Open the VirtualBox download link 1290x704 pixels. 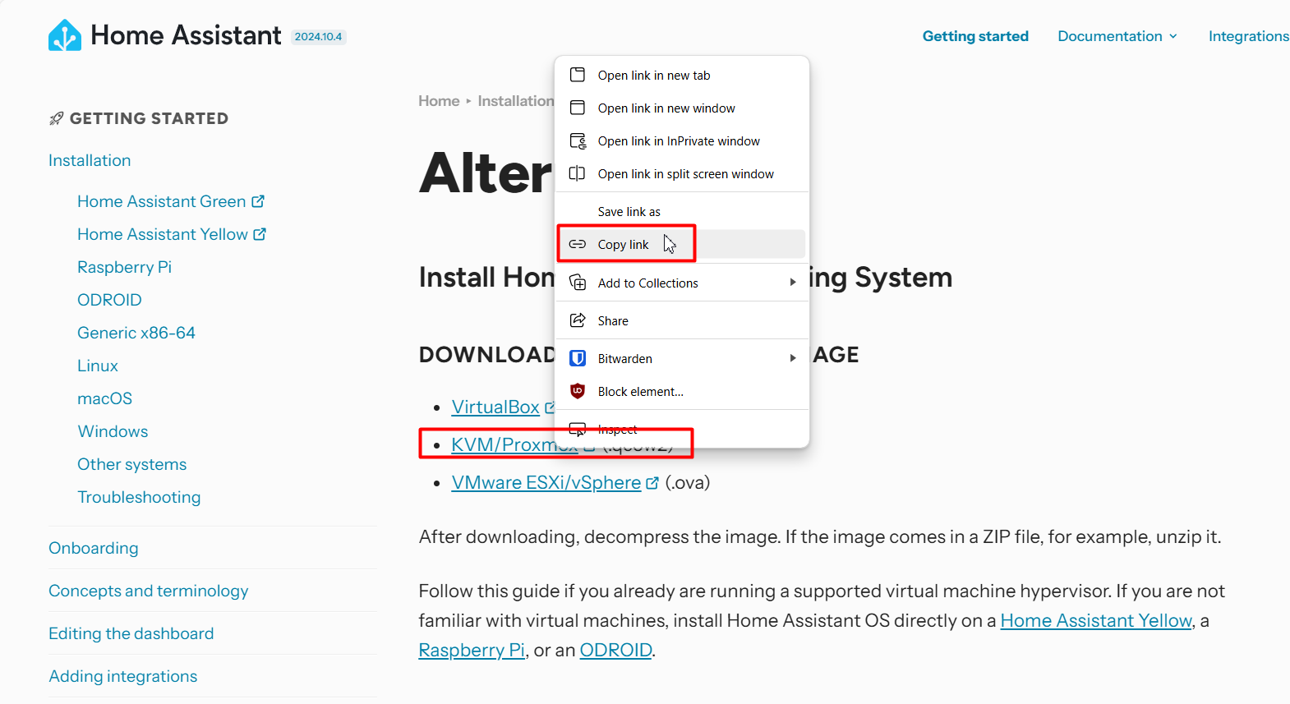[495, 407]
